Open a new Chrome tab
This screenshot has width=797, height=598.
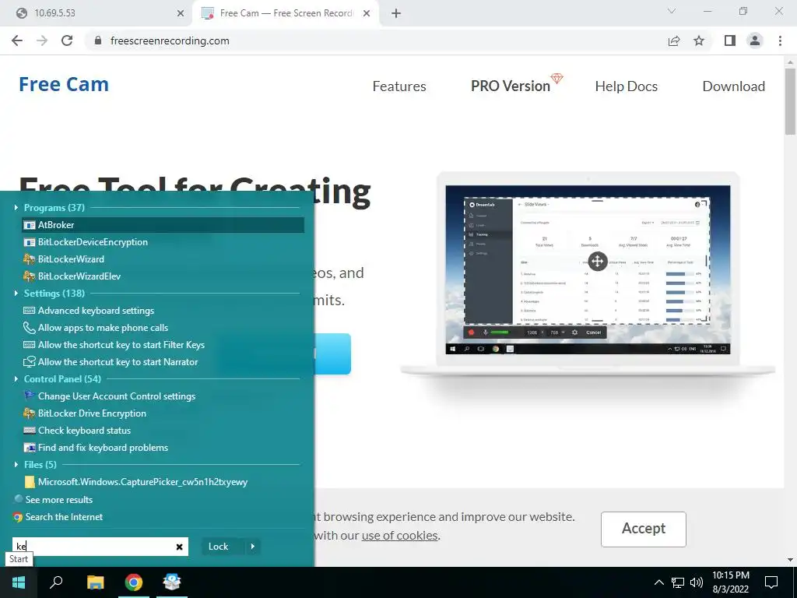(396, 14)
